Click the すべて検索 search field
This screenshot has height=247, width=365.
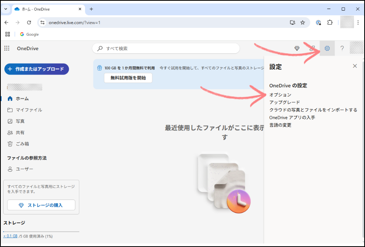tap(166, 48)
